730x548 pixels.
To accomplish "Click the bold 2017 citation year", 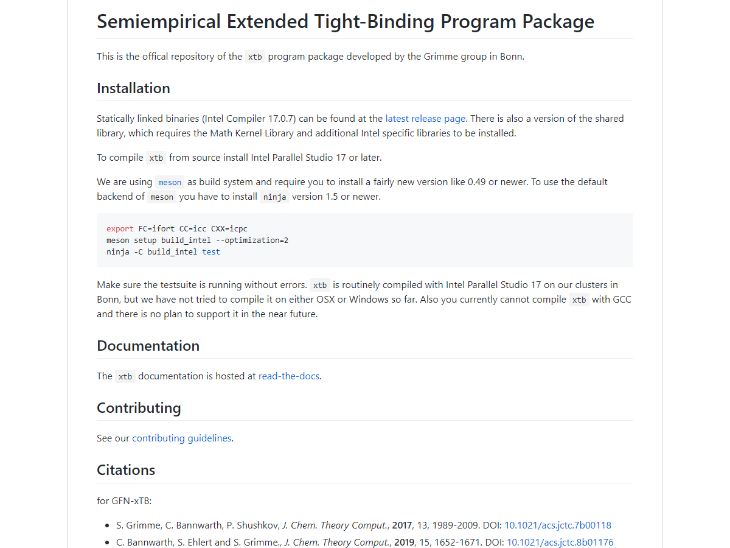I will pos(401,525).
